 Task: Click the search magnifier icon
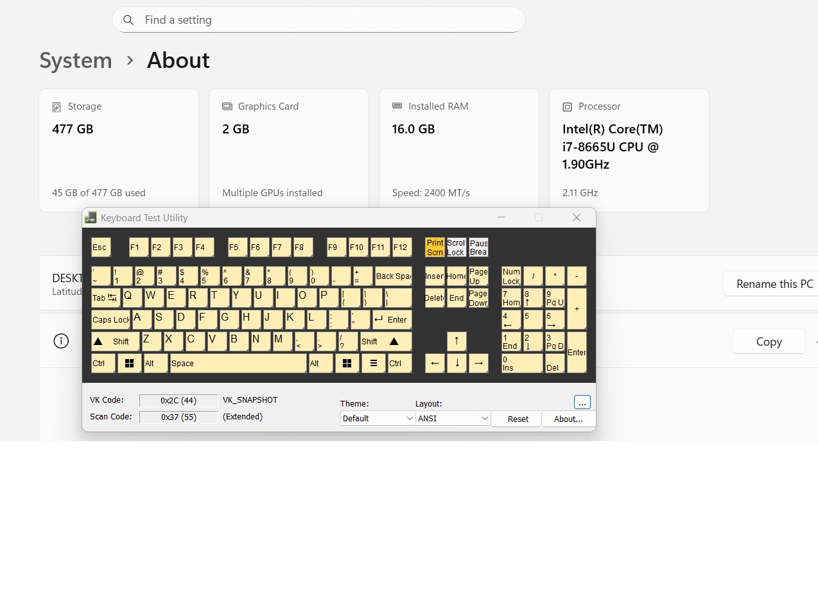pos(128,20)
